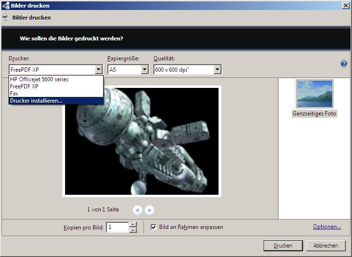Screen dimensions: 352x257
Task: Increase copies with the up stepper arrow
Action: (x=133, y=224)
